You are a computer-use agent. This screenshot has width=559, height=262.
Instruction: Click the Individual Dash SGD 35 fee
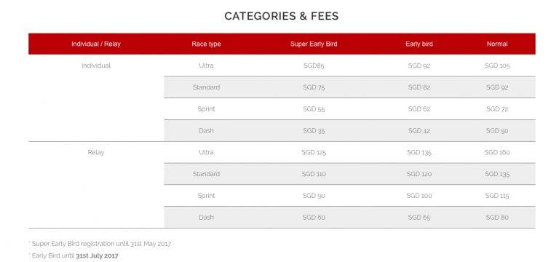click(x=314, y=131)
